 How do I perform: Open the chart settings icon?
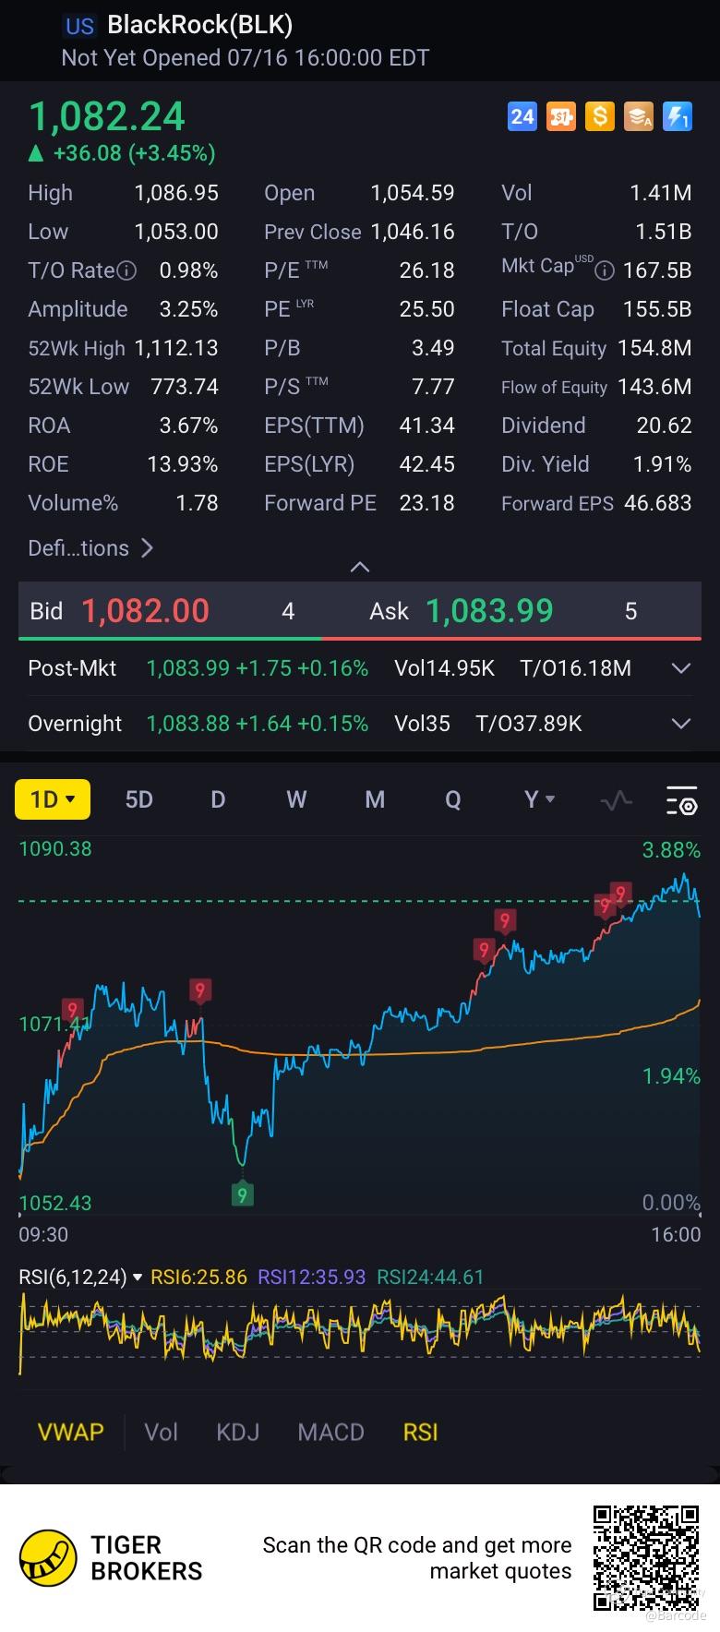pyautogui.click(x=681, y=800)
